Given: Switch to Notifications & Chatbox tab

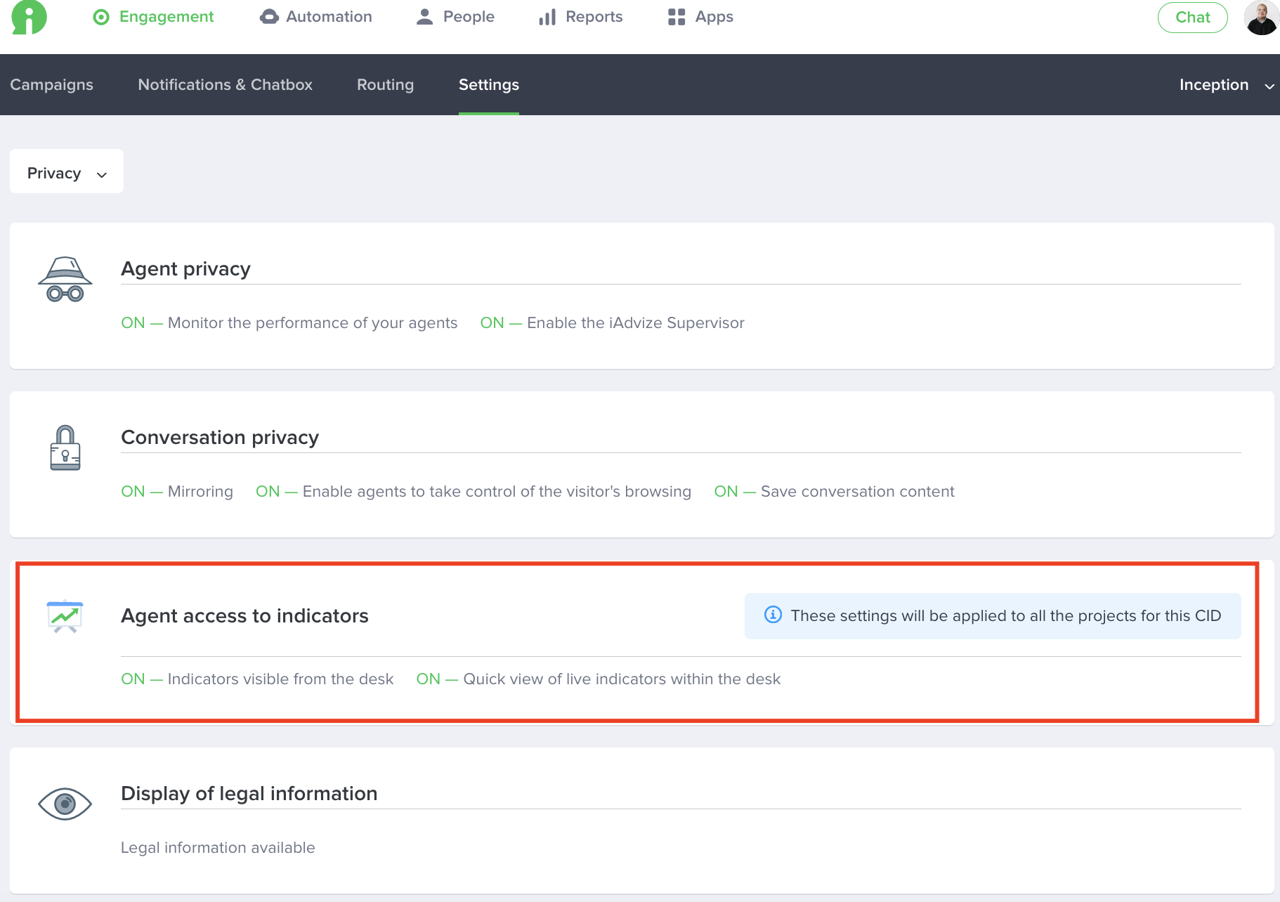Looking at the screenshot, I should [x=226, y=84].
